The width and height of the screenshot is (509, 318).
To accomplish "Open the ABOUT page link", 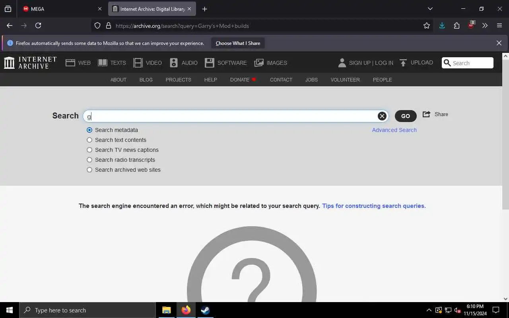I will click(119, 79).
